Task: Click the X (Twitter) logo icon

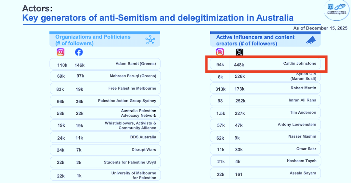Action: 240,52
